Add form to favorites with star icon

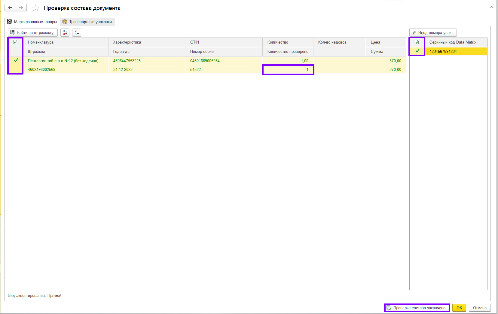(36, 8)
